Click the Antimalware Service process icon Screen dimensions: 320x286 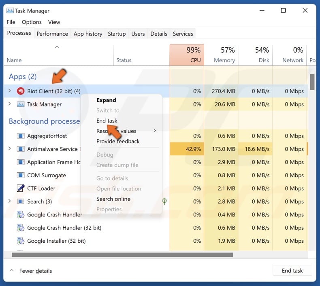[21, 149]
